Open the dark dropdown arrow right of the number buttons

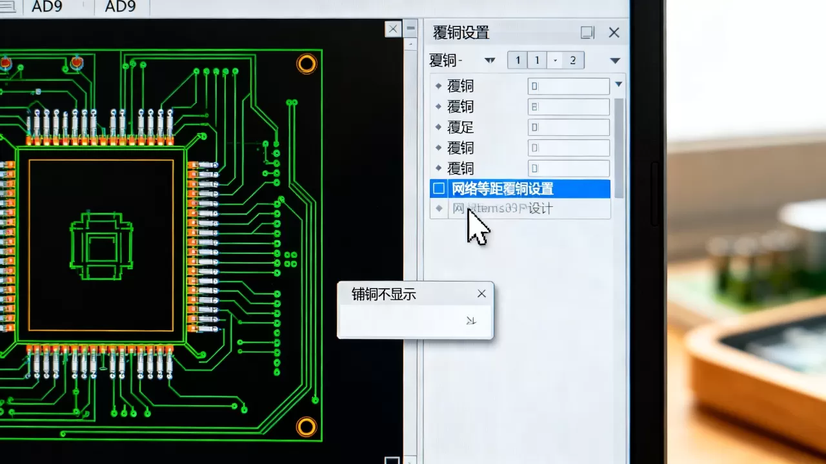pos(615,61)
